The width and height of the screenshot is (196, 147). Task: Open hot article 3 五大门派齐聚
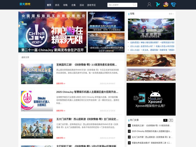(152, 137)
